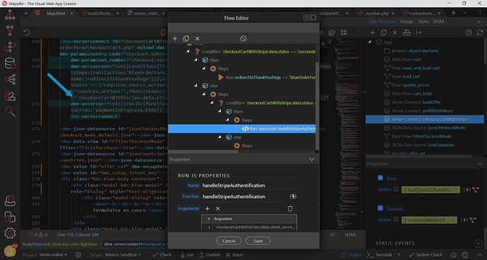Viewport: 487px width, 260px height.
Task: Toggle the Error event checkbox
Action: [x=380, y=178]
